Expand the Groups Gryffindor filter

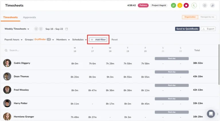tap(39, 40)
